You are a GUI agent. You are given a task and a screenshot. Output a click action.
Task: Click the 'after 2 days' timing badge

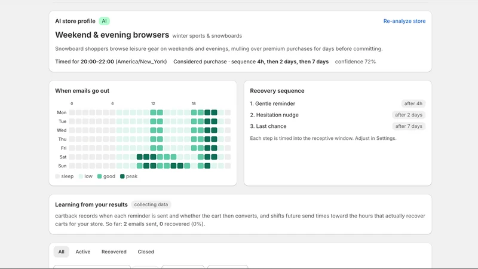point(409,115)
